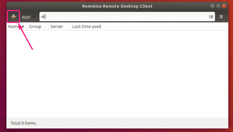The height and width of the screenshot is (132, 233).
Task: Open the hamburger main menu
Action: [x=221, y=17]
